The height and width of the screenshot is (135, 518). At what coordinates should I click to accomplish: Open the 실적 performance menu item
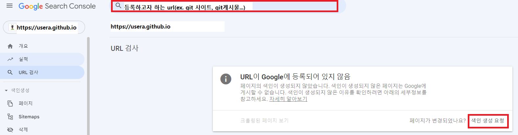click(42, 59)
